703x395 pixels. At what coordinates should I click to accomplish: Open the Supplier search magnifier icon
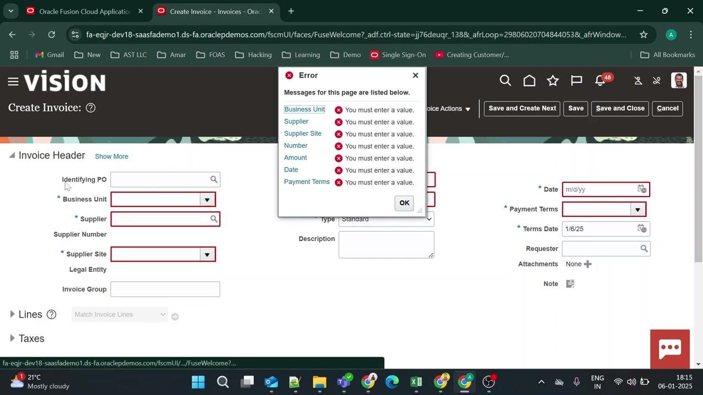[214, 219]
